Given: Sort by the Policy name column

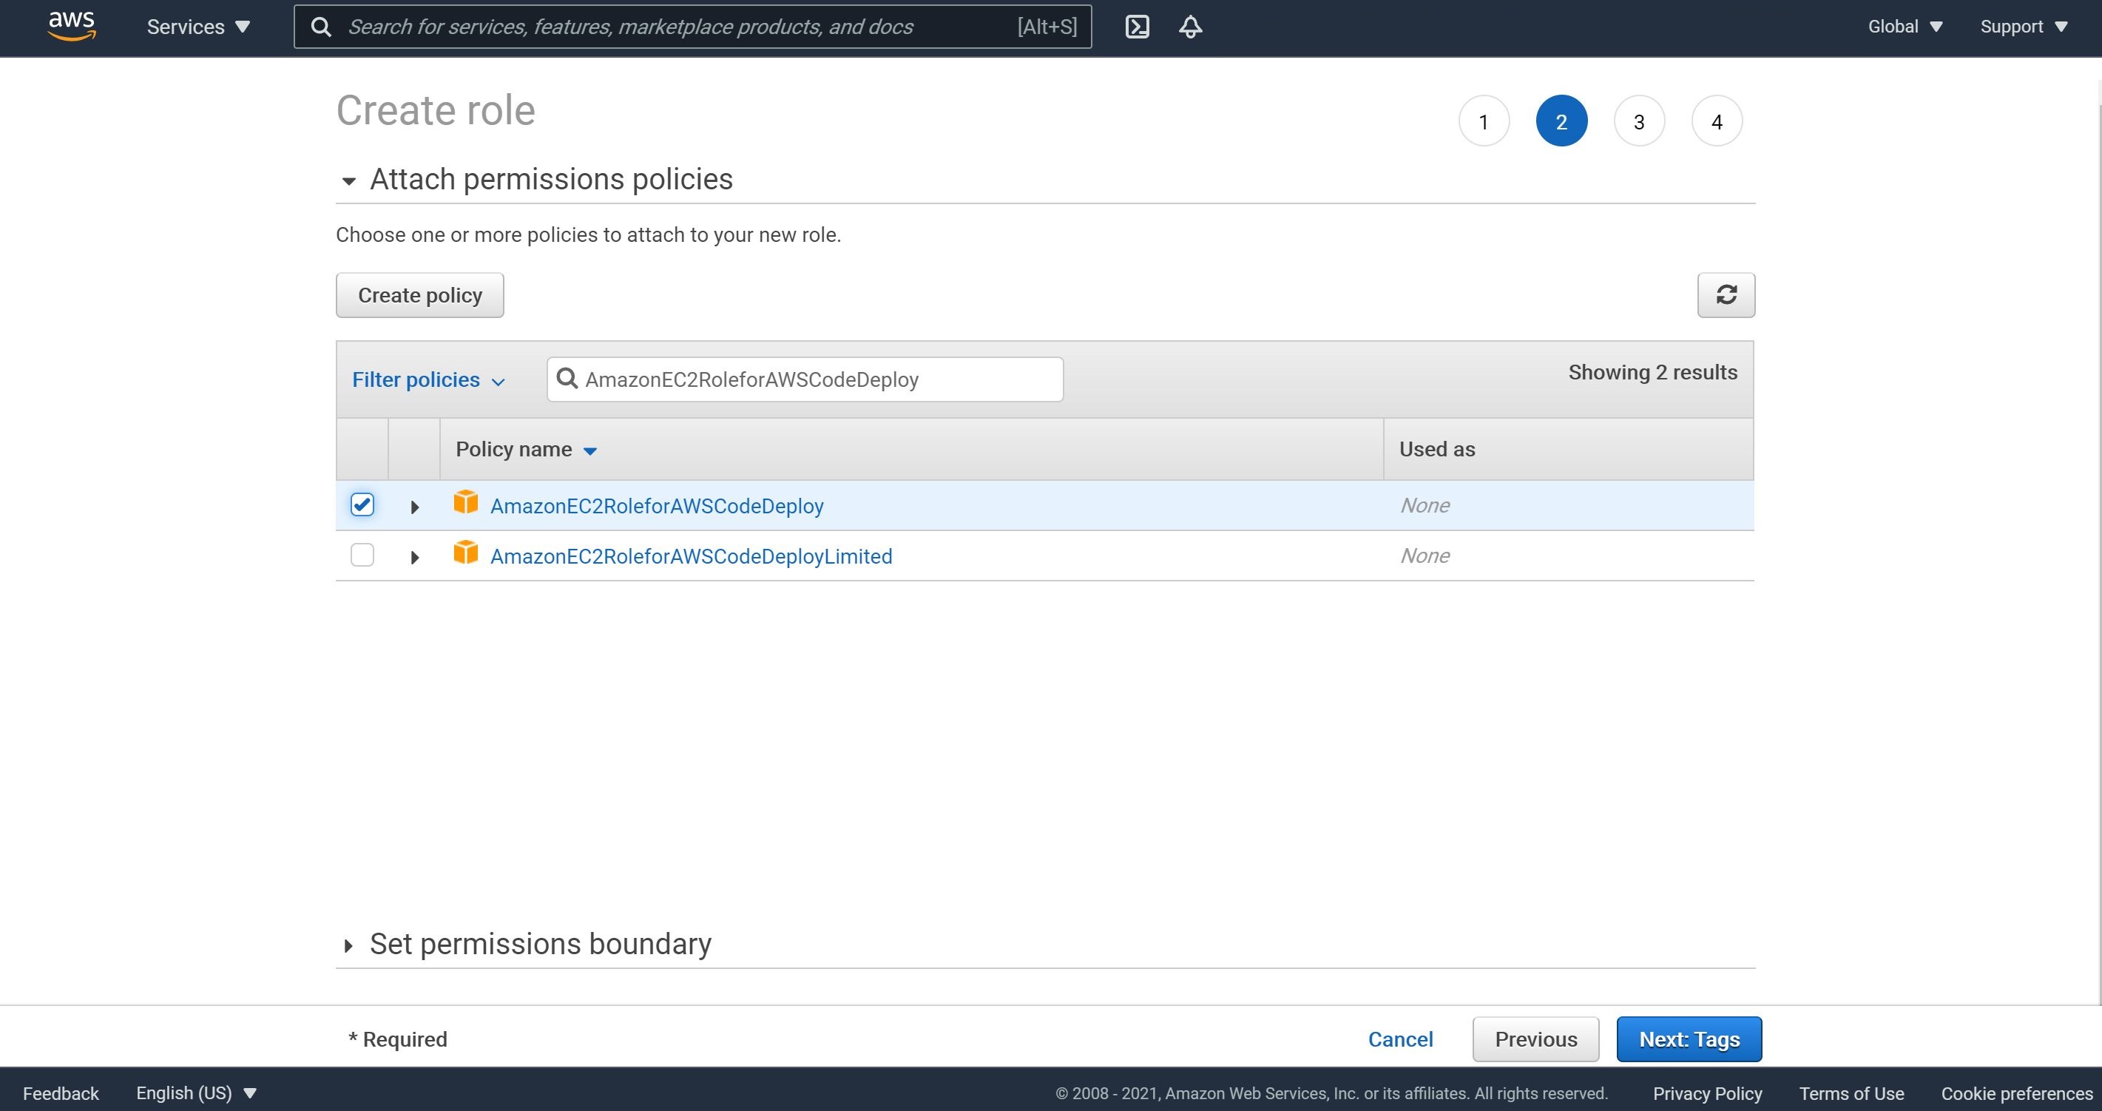Looking at the screenshot, I should (x=527, y=449).
